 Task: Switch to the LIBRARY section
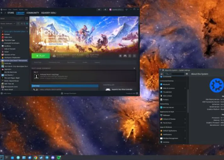coord(20,13)
